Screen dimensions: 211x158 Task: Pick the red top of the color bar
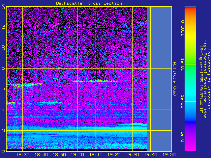point(190,8)
